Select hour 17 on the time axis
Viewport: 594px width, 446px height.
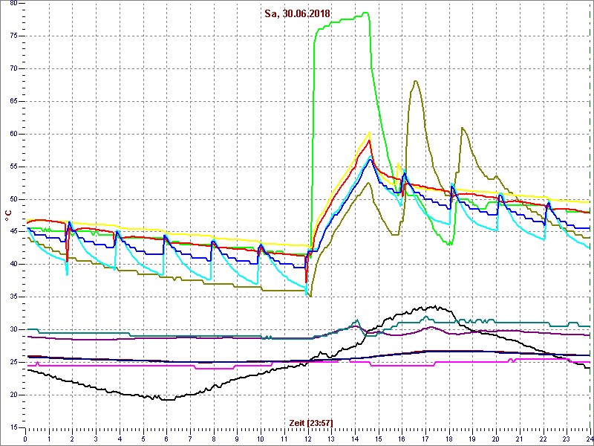(x=425, y=438)
